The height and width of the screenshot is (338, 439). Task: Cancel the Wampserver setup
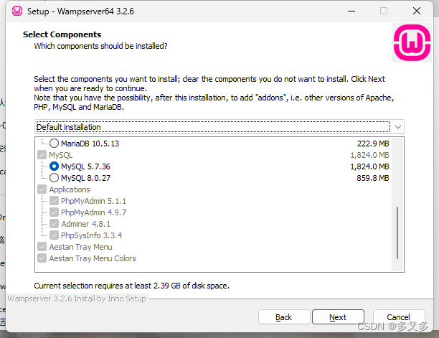(398, 317)
